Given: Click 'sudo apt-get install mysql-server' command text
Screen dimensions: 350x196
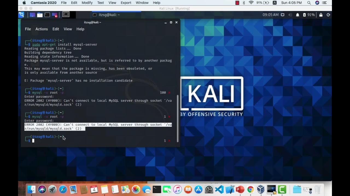Looking at the screenshot, I should (x=65, y=44).
